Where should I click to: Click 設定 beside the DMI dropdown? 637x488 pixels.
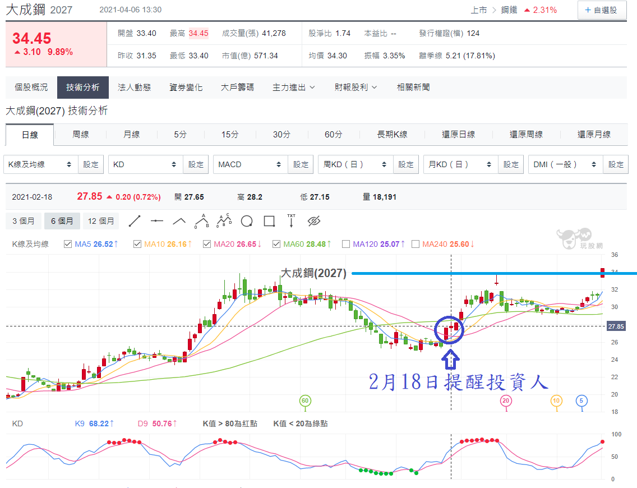click(616, 164)
